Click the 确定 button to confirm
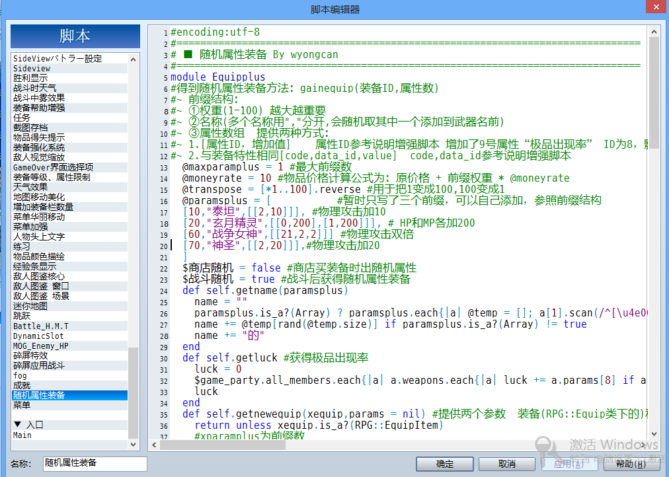Screen dimensions: 669x477 point(445,464)
